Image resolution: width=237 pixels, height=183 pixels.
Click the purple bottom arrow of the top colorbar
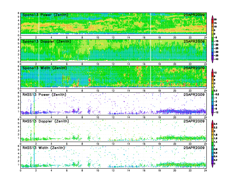[212, 61]
